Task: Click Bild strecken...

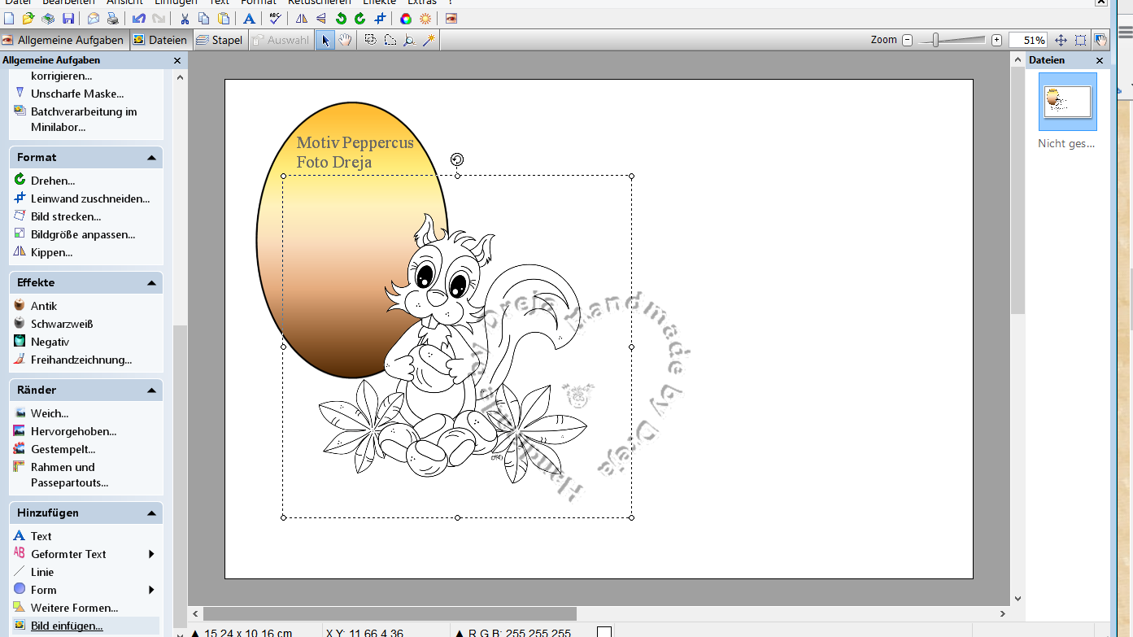Action: click(x=66, y=216)
